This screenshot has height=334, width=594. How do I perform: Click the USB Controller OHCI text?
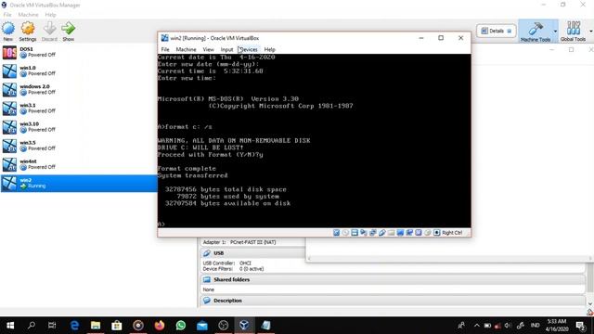[226, 263]
